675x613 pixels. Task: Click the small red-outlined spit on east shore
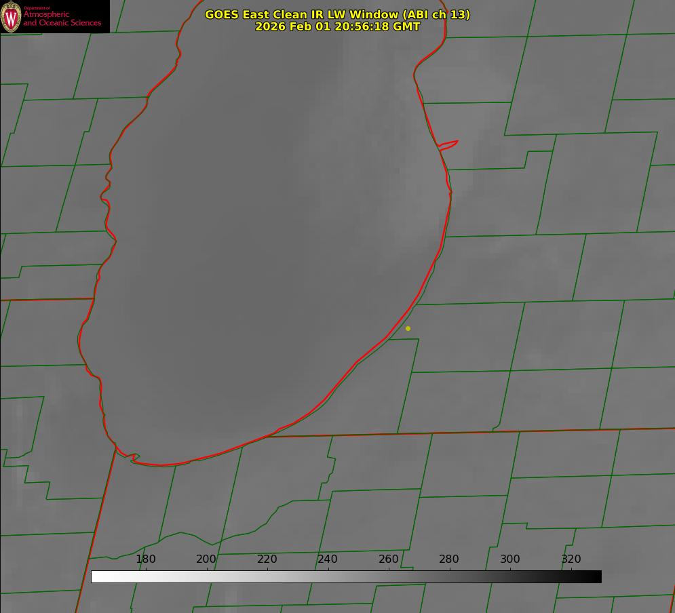pyautogui.click(x=449, y=144)
